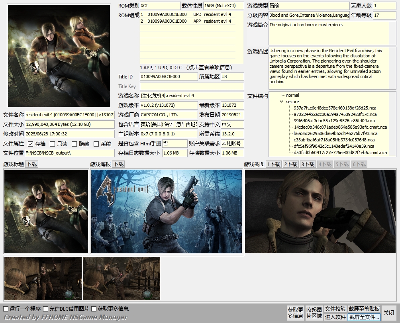Image resolution: width=400 pixels, height=323 pixels.
Task: Select the APP row in ROM组成 list
Action: coord(188,21)
